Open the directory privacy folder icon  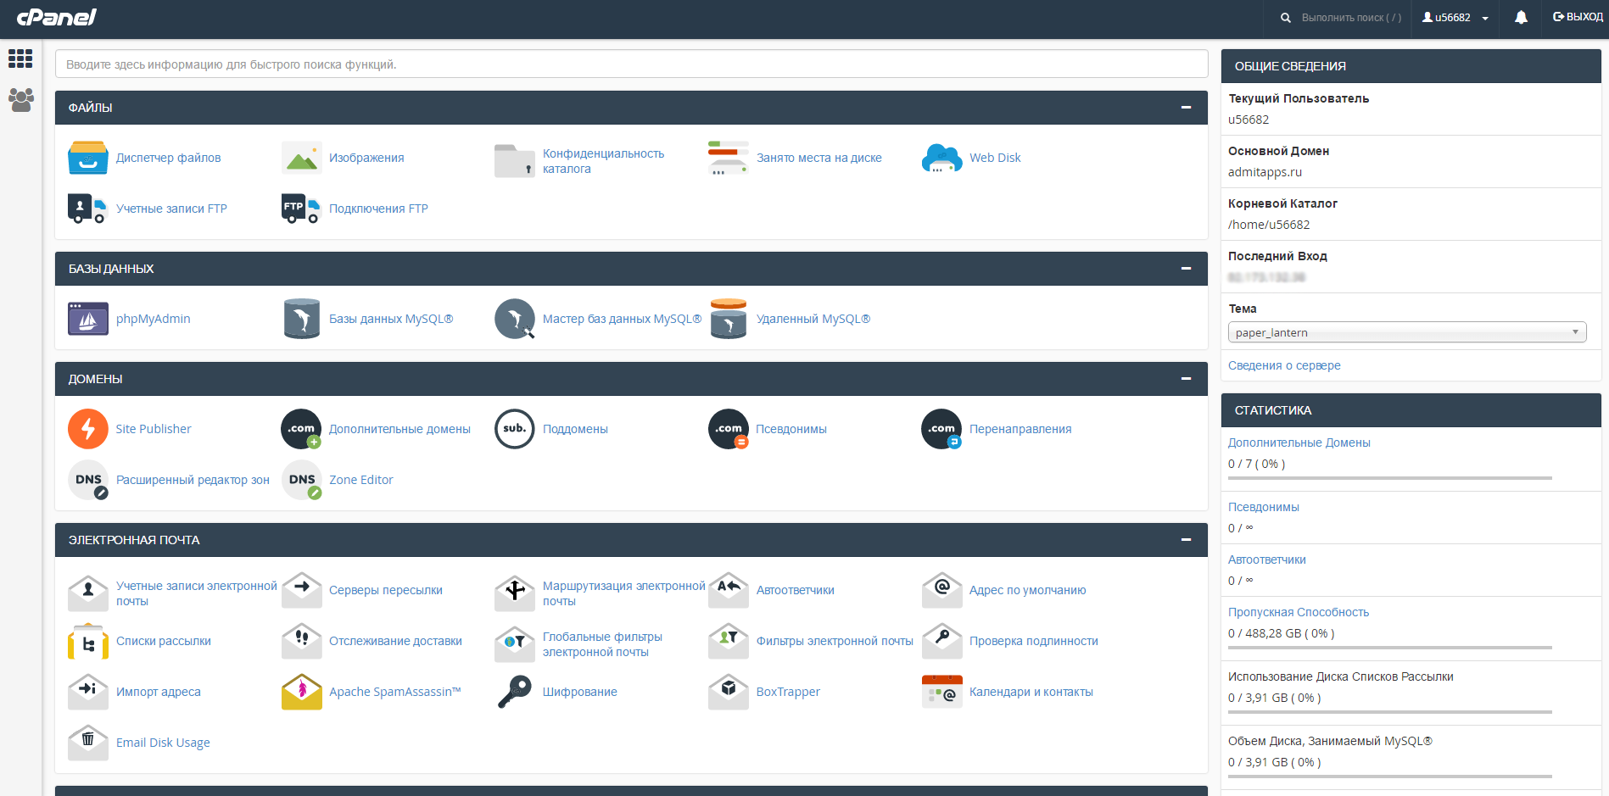point(515,161)
